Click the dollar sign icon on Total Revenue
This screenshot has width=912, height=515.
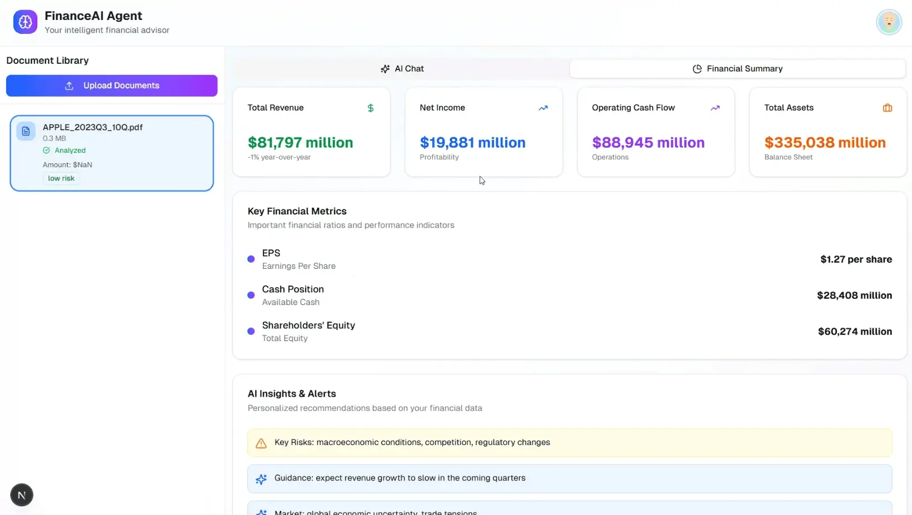point(371,108)
